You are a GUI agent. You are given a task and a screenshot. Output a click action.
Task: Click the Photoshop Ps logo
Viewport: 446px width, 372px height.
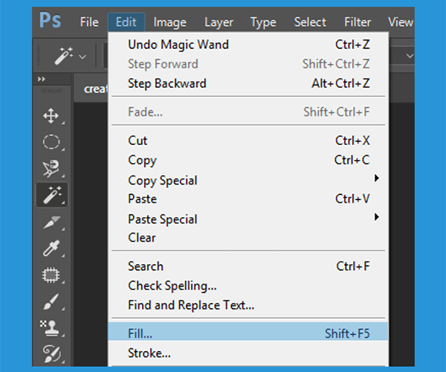point(50,20)
